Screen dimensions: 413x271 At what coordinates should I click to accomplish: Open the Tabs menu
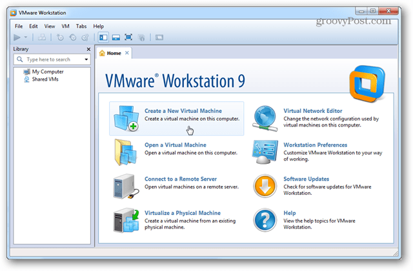pyautogui.click(x=81, y=26)
